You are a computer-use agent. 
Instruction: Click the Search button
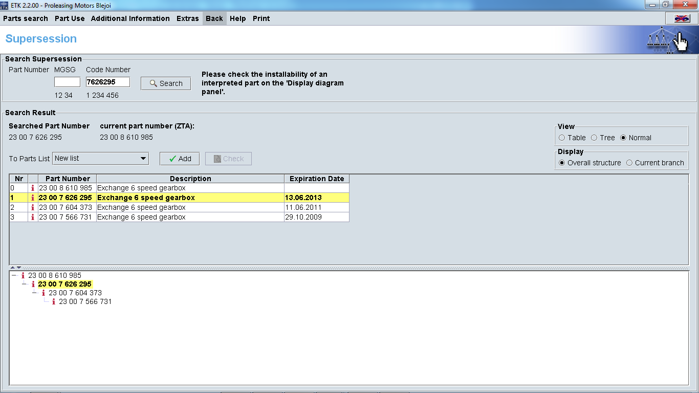(166, 83)
